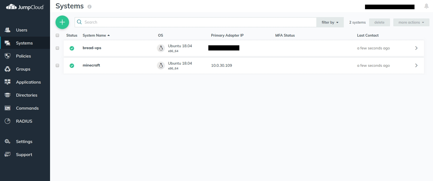Open the more actions dropdown

(411, 22)
